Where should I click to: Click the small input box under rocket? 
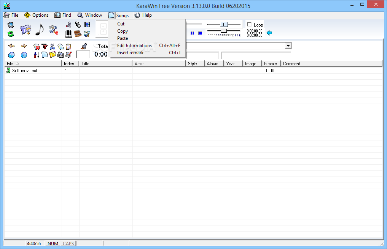(x=83, y=54)
